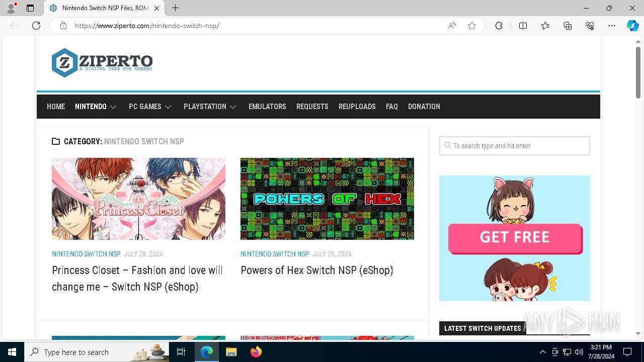Open the Extensions puzzle icon
The image size is (644, 362).
pyautogui.click(x=499, y=26)
